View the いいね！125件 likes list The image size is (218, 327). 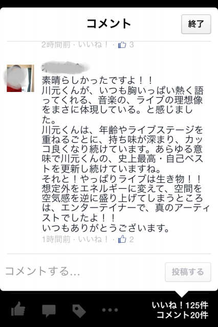coord(180,306)
